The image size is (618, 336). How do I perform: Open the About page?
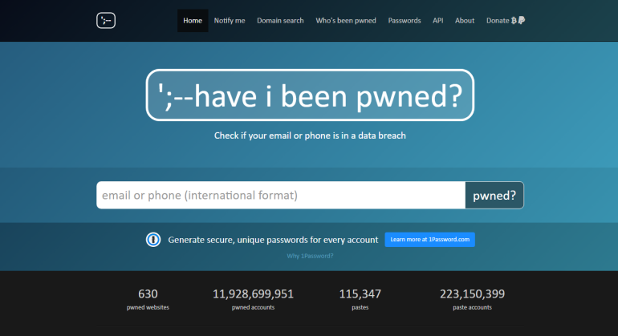tap(465, 21)
